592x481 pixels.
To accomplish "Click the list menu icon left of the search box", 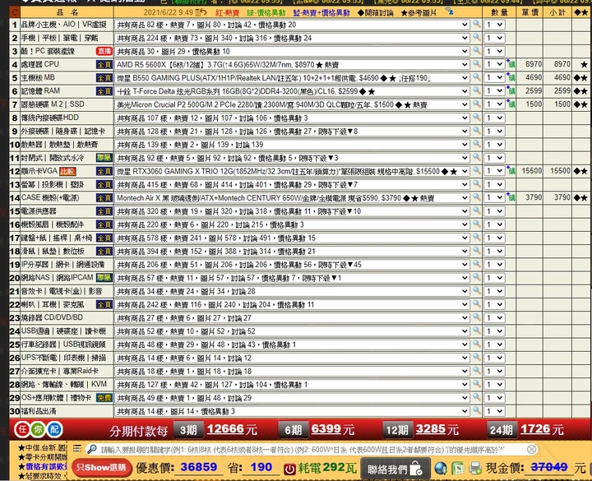I will tap(77, 449).
